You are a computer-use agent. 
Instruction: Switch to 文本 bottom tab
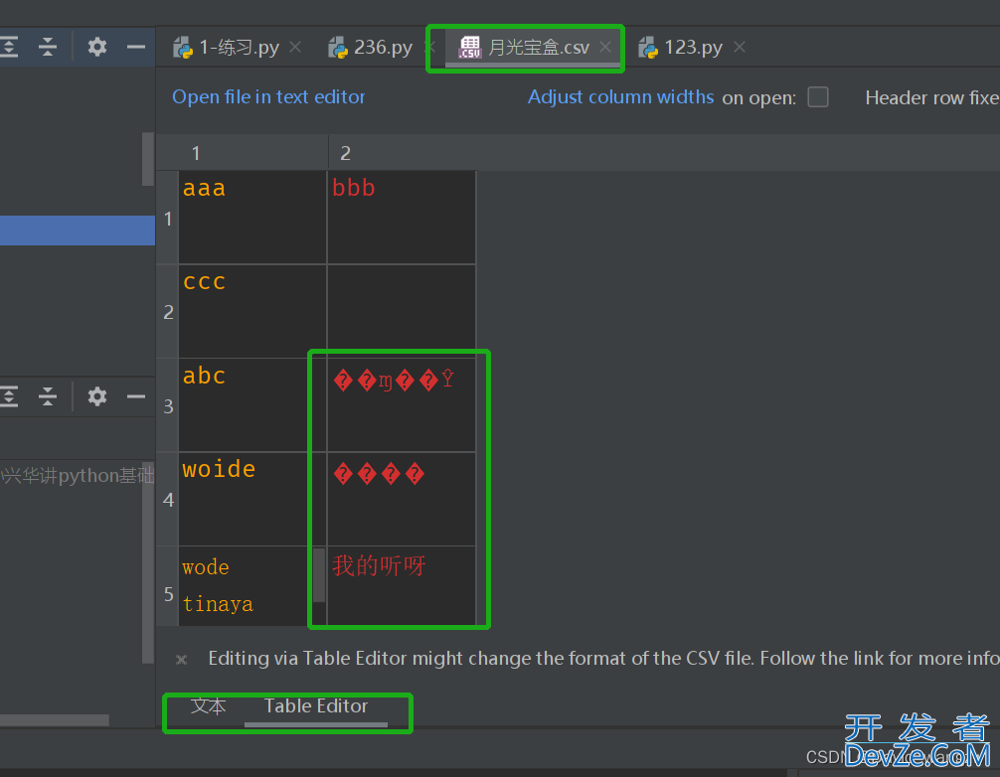(x=209, y=706)
